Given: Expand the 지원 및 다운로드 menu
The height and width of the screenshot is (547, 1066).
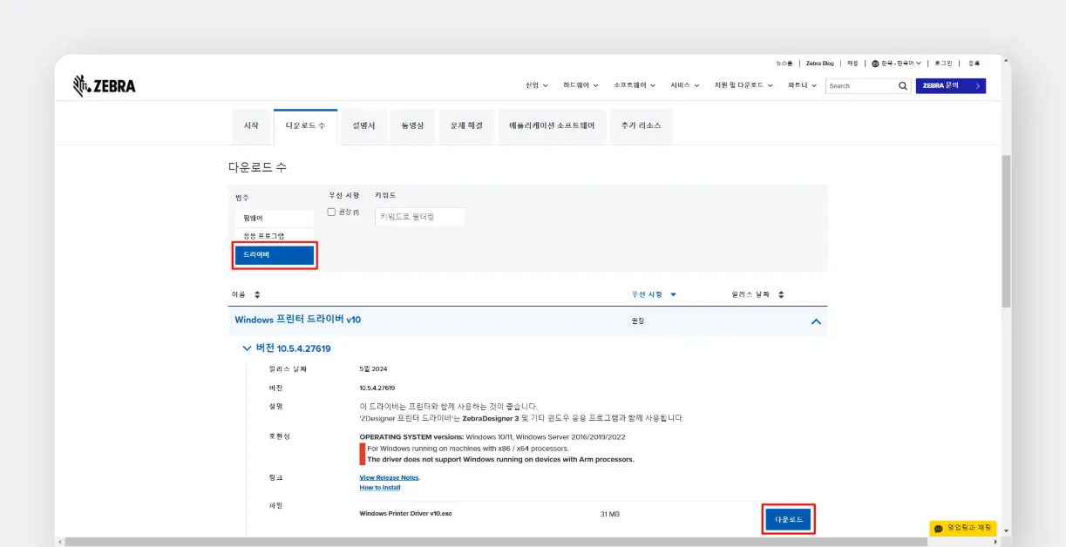Looking at the screenshot, I should pos(743,85).
